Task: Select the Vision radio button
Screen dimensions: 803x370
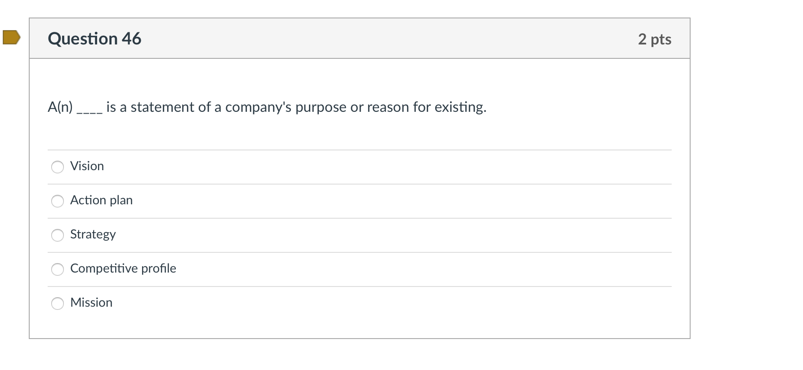Action: coord(58,167)
